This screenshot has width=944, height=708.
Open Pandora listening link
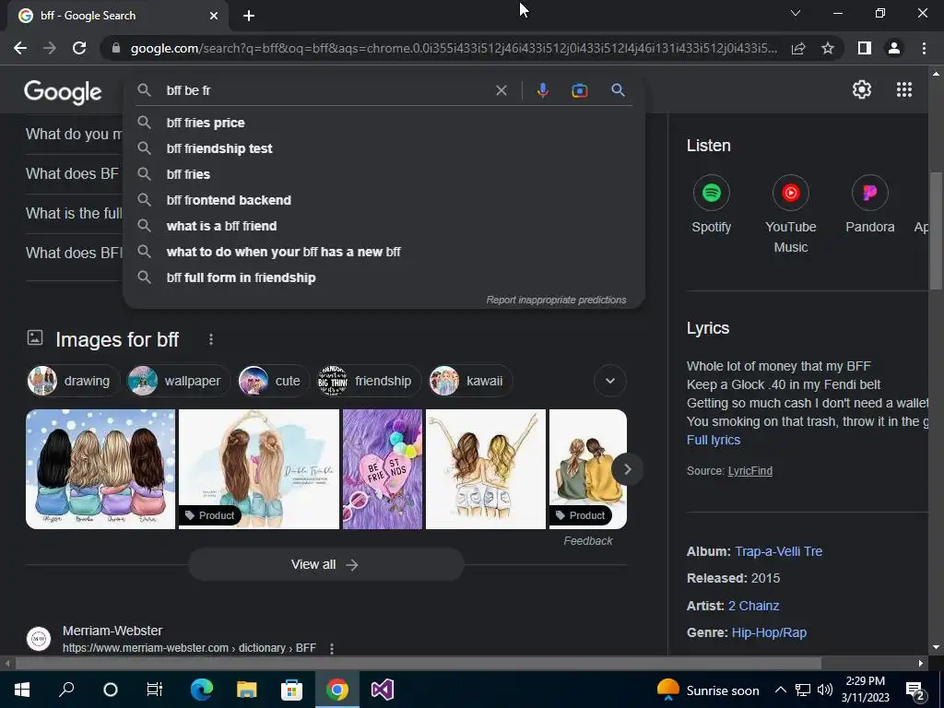pyautogui.click(x=869, y=205)
